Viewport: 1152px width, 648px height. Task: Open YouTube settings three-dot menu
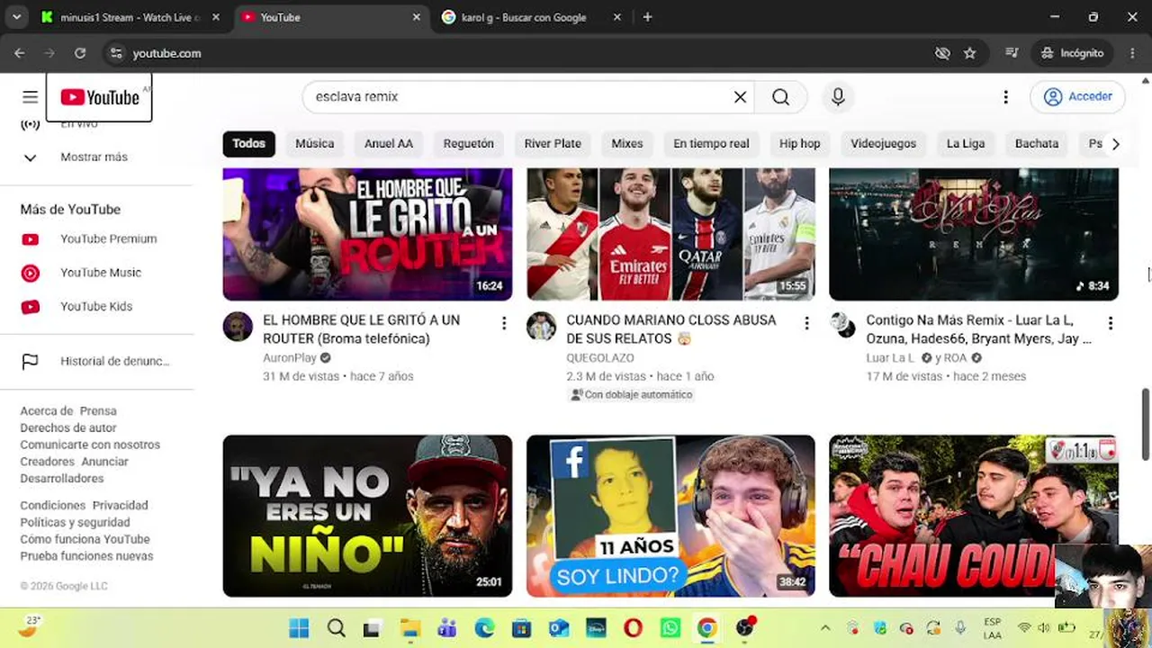tap(1005, 97)
